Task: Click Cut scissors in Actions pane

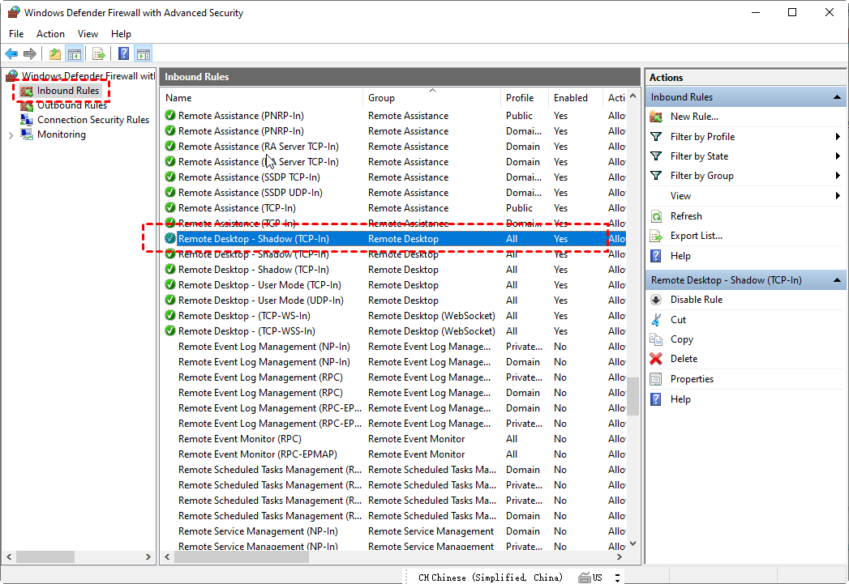Action: tap(678, 320)
